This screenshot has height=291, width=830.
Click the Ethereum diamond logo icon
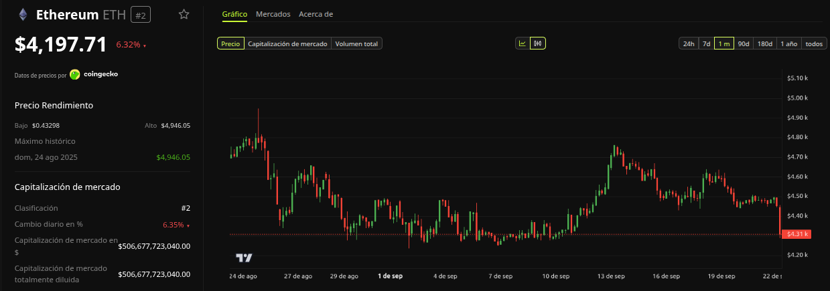pos(23,14)
